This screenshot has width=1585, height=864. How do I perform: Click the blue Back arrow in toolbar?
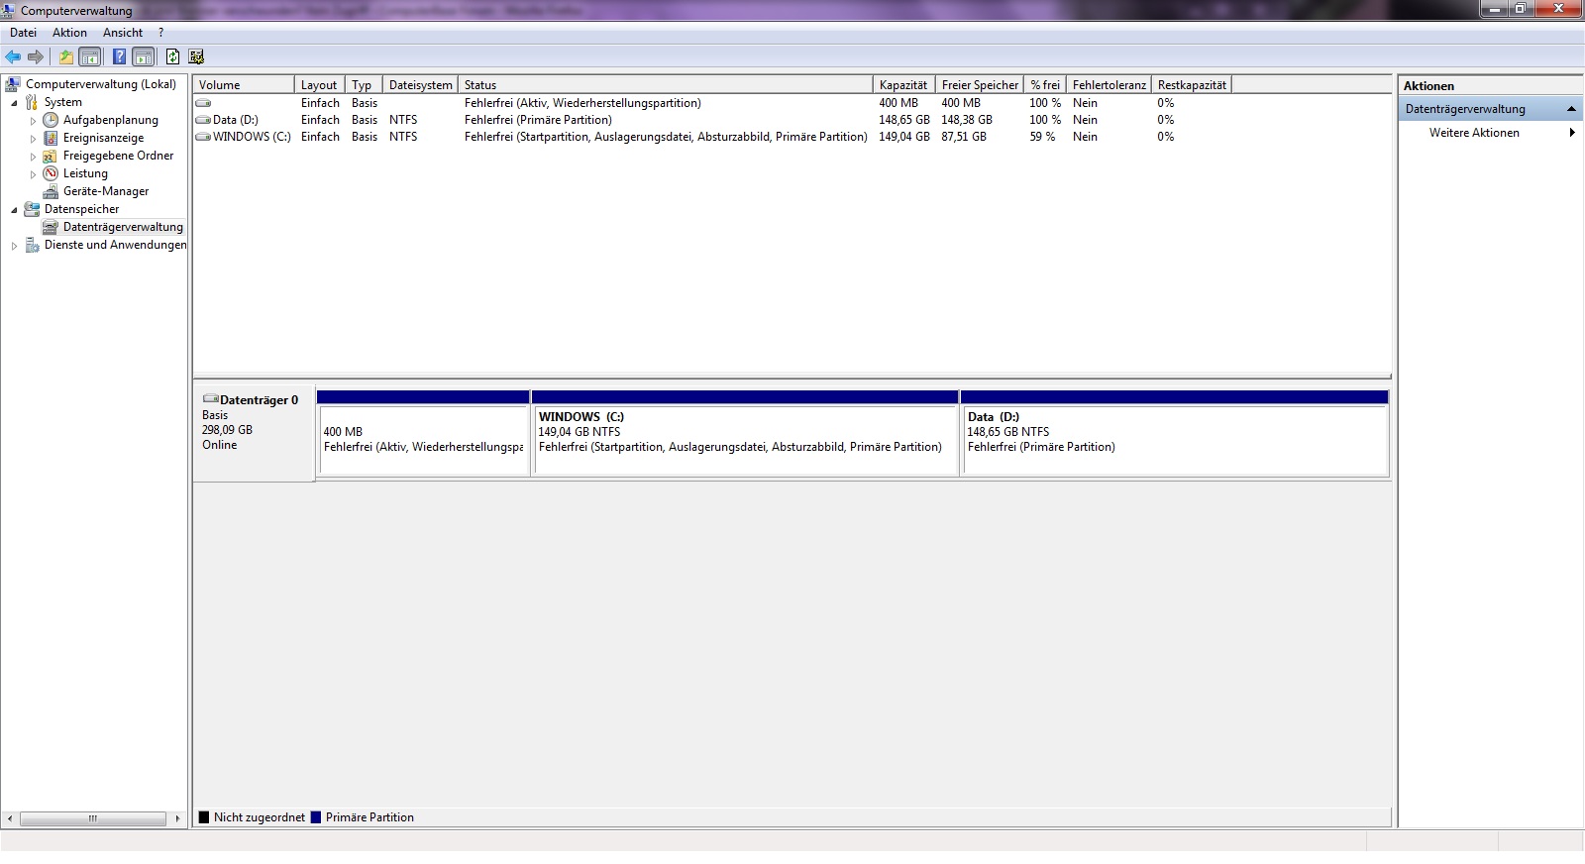(13, 56)
